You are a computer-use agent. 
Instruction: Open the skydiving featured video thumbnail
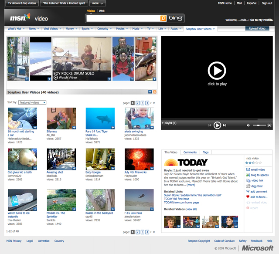point(123,59)
